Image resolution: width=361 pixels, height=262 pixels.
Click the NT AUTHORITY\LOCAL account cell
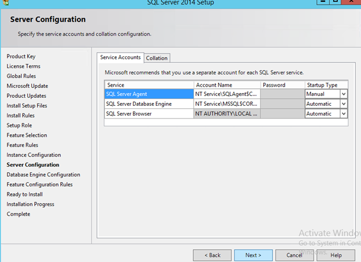pyautogui.click(x=227, y=114)
